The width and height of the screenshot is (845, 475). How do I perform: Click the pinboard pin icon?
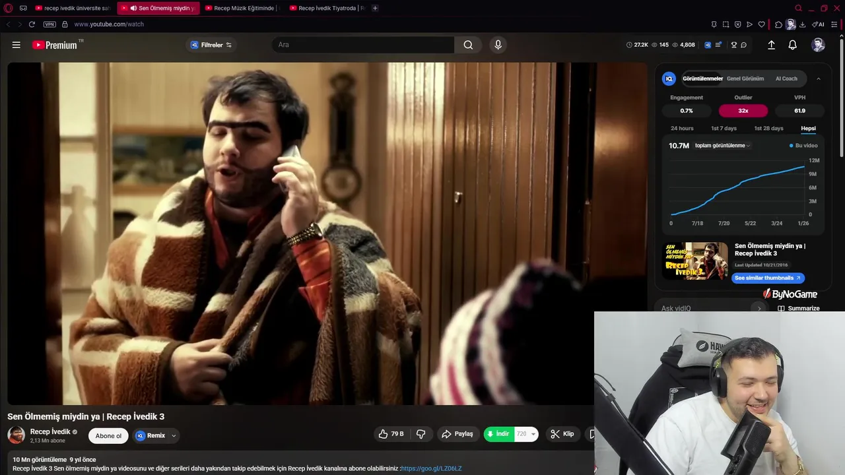714,24
